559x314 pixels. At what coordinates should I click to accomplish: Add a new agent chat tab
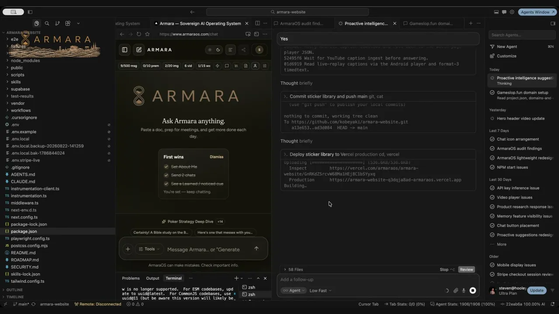[x=470, y=24]
